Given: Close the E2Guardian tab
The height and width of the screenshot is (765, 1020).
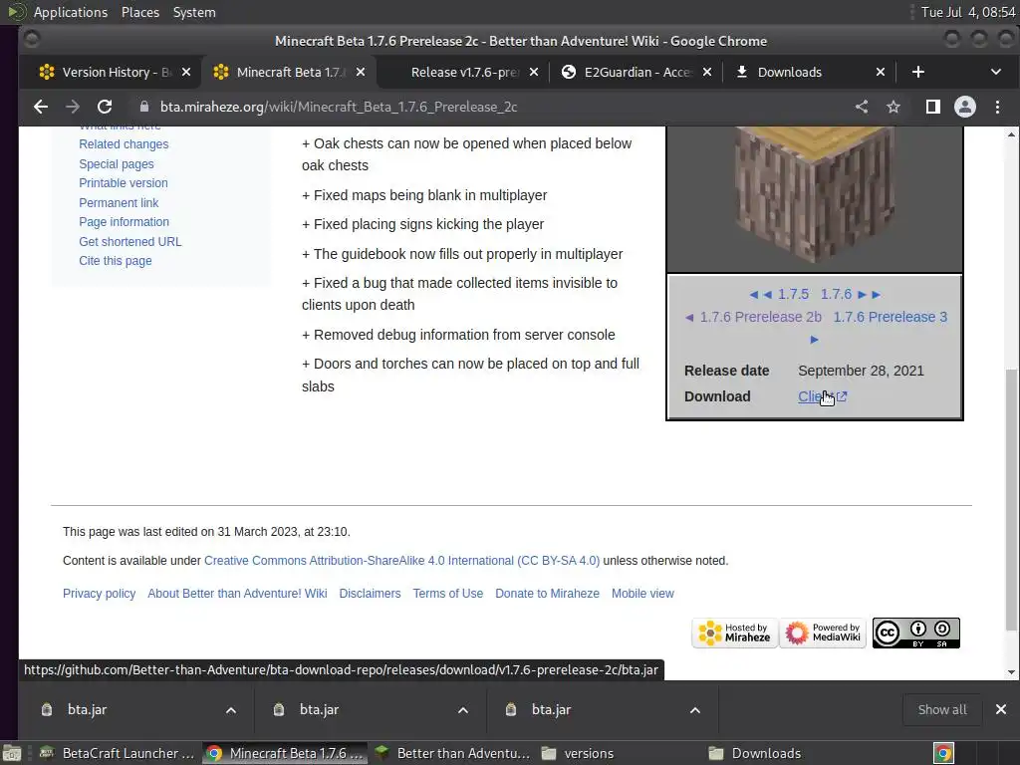Looking at the screenshot, I should coord(707,72).
